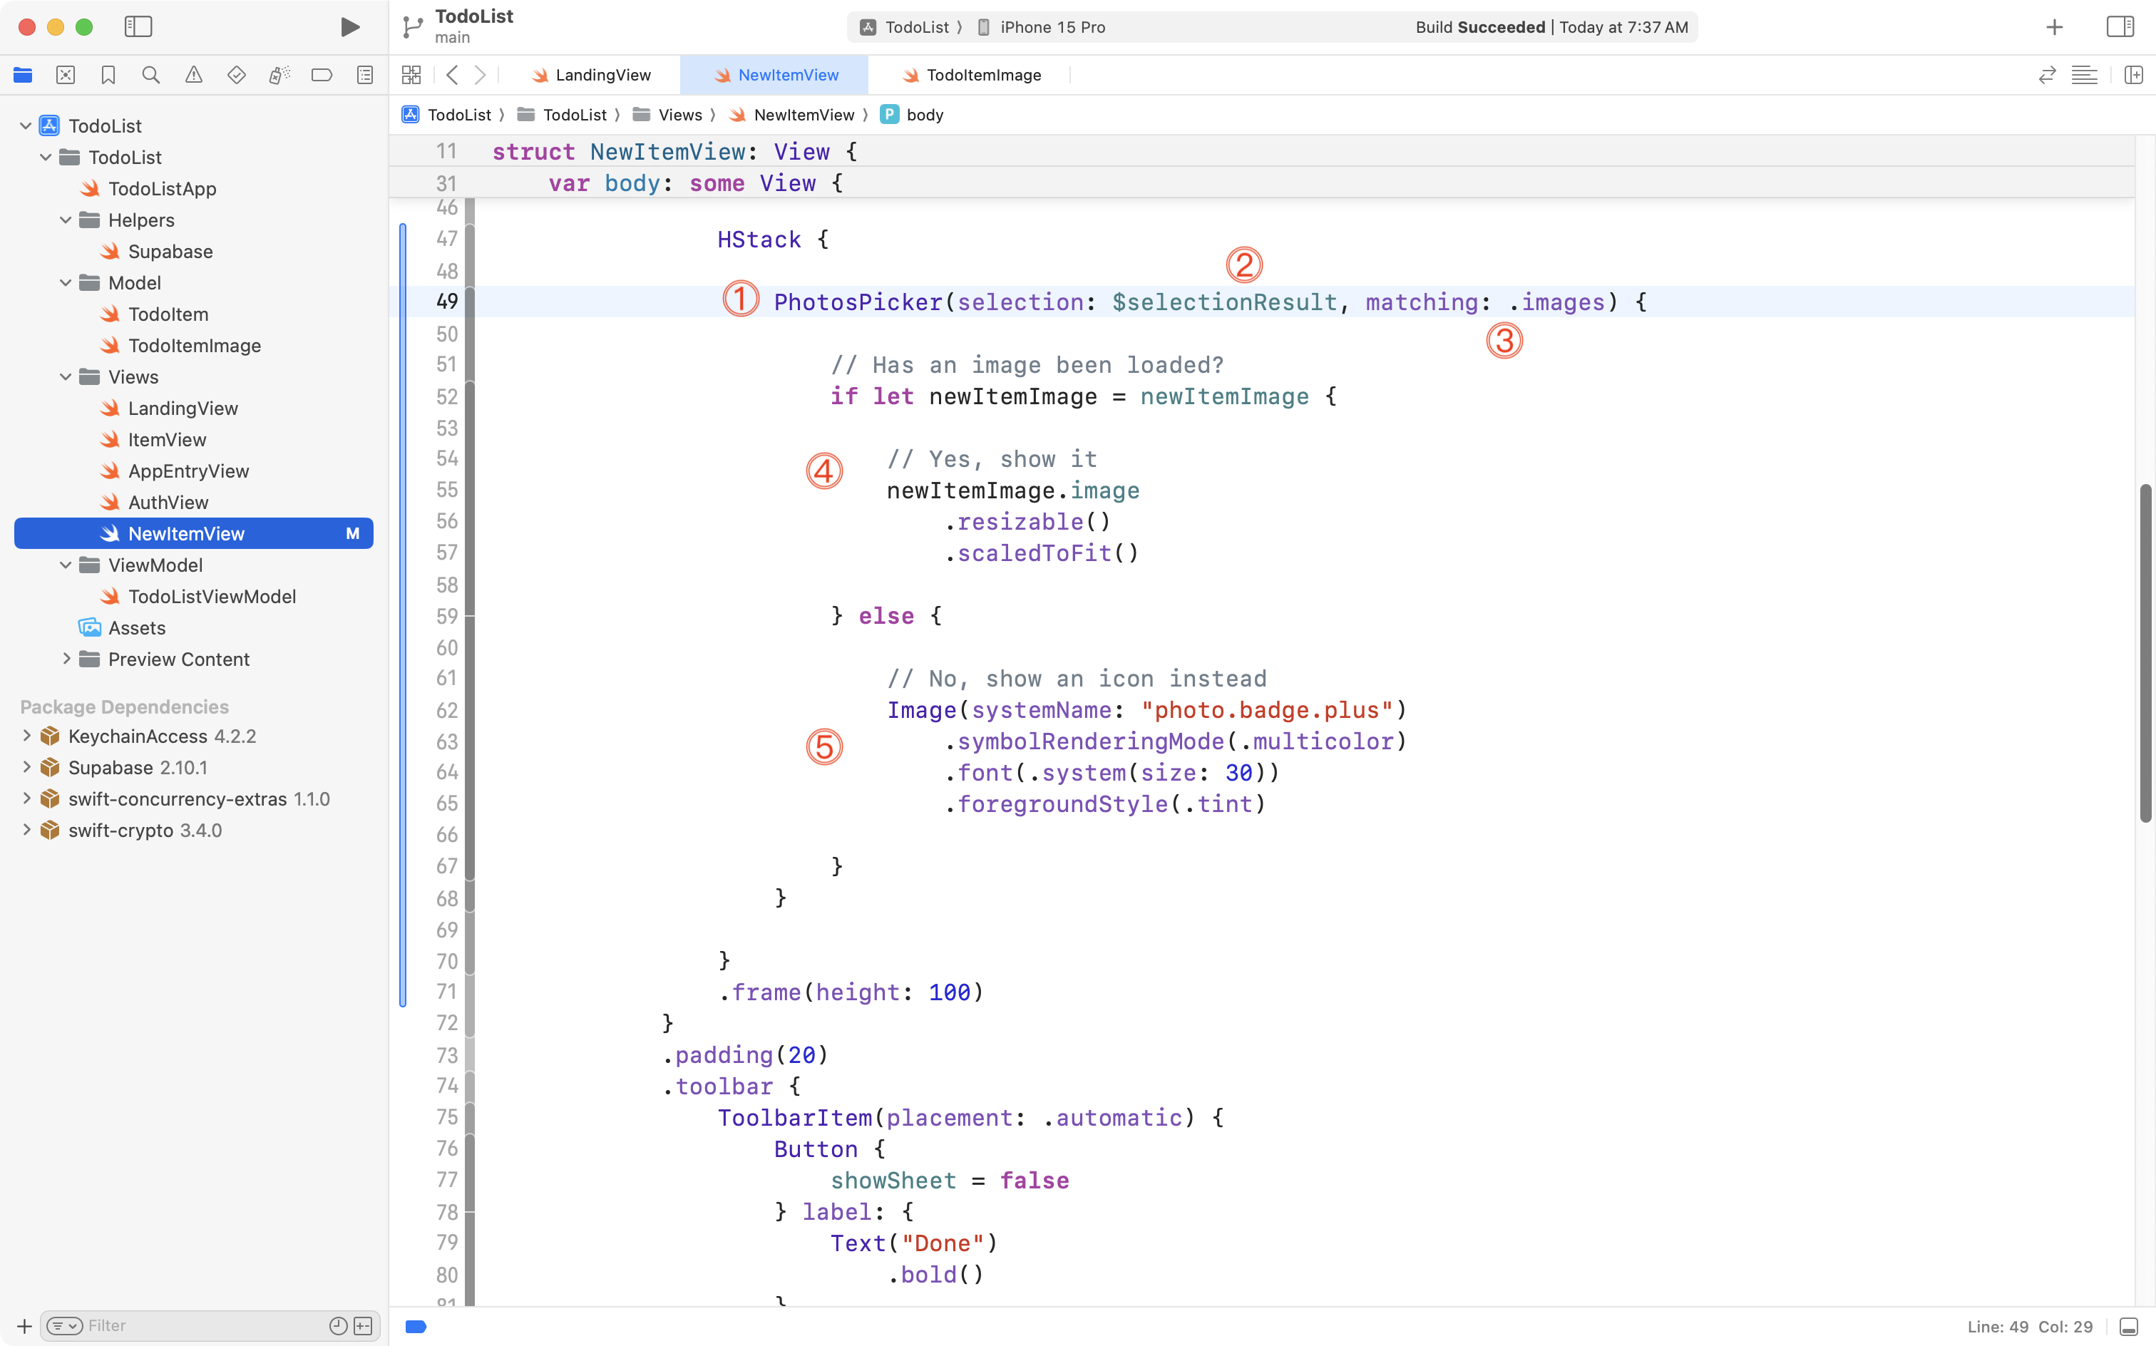Collapse the Views folder in the navigator
2156x1346 pixels.
click(x=64, y=376)
